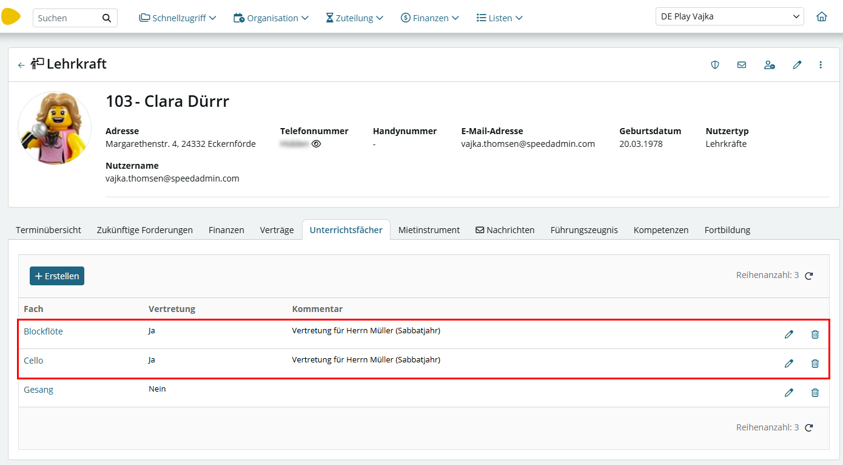Open the Zukünftige Forderungen tab
Image resolution: width=843 pixels, height=465 pixels.
(x=145, y=230)
